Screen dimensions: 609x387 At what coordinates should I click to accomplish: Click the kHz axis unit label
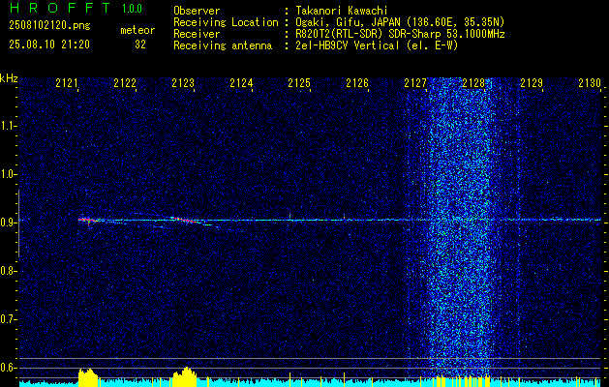[9, 78]
